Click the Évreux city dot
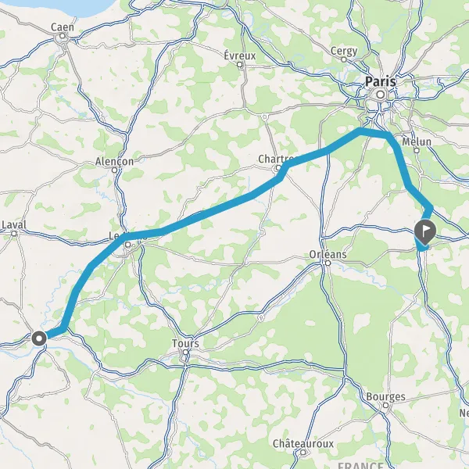Screen dimensions: 469x469 point(239,65)
